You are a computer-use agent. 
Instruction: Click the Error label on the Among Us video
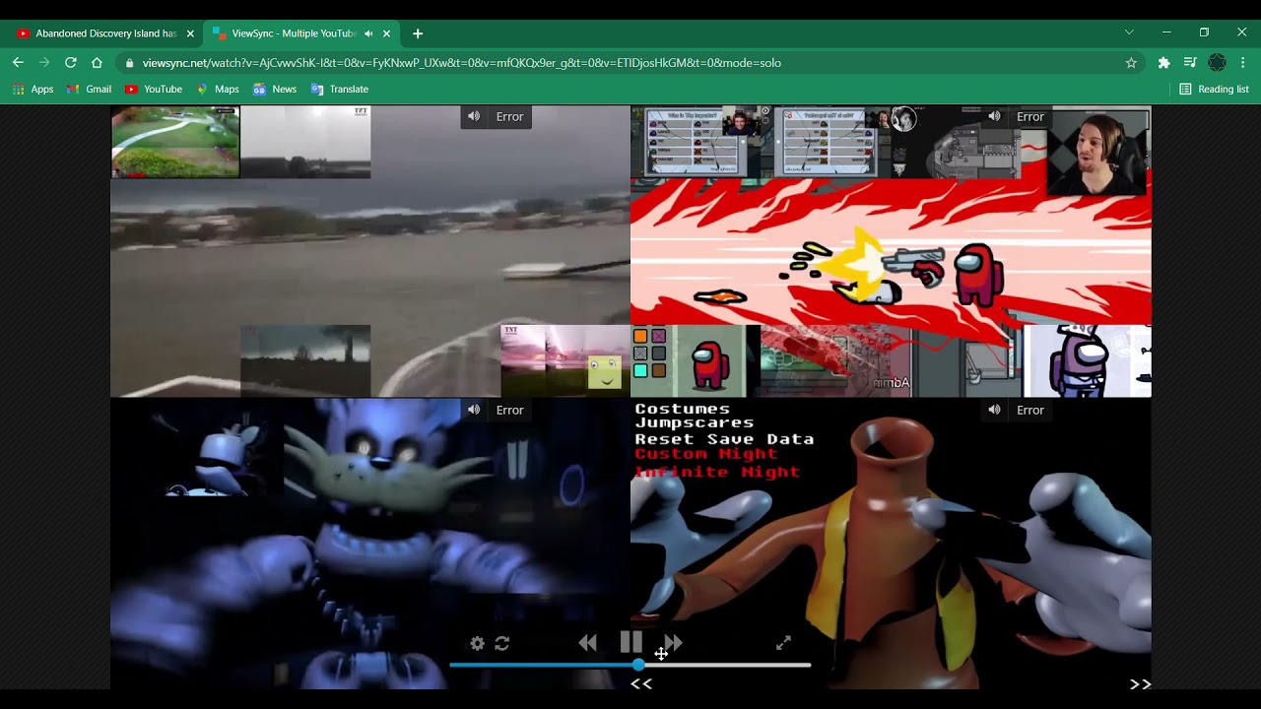coord(1029,116)
